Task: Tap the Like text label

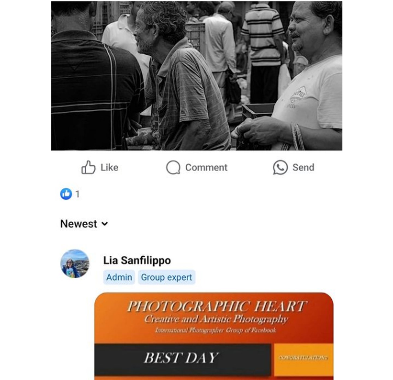Action: click(x=109, y=167)
